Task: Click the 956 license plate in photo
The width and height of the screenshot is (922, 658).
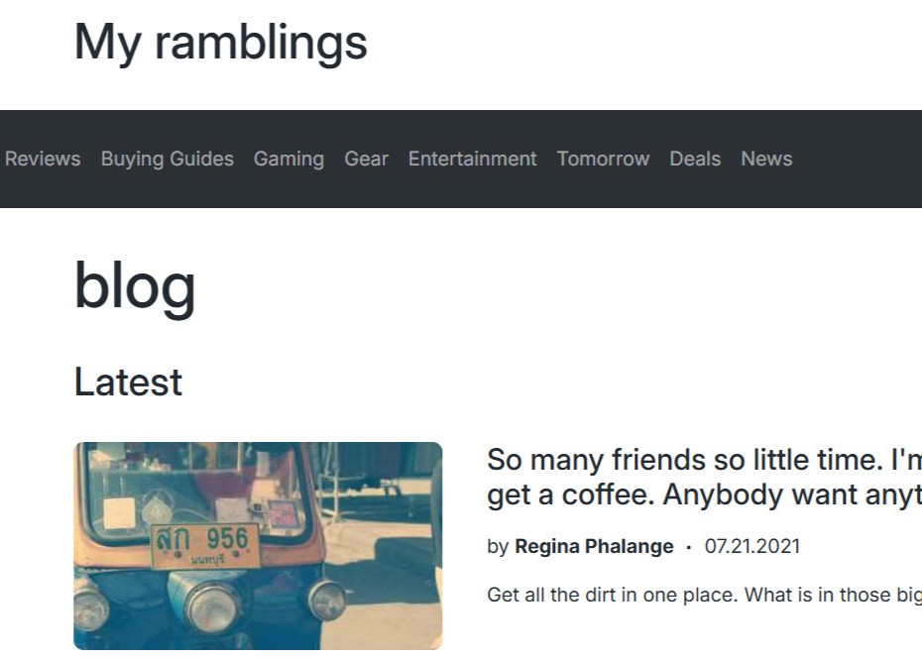Action: tap(205, 546)
